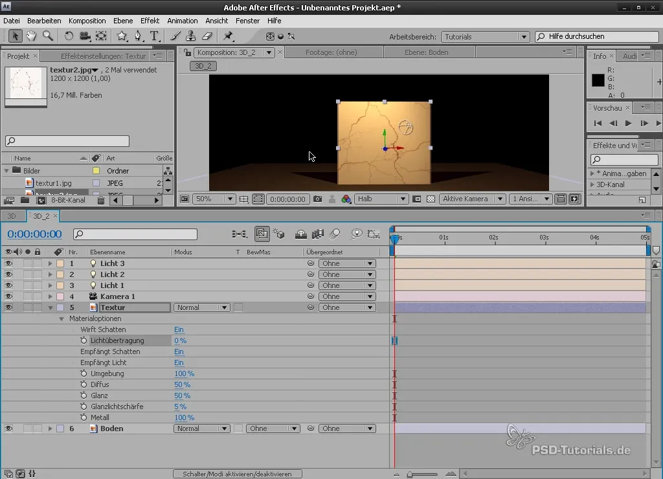
Task: Hide the Licht 3 layer
Action: tap(8, 263)
